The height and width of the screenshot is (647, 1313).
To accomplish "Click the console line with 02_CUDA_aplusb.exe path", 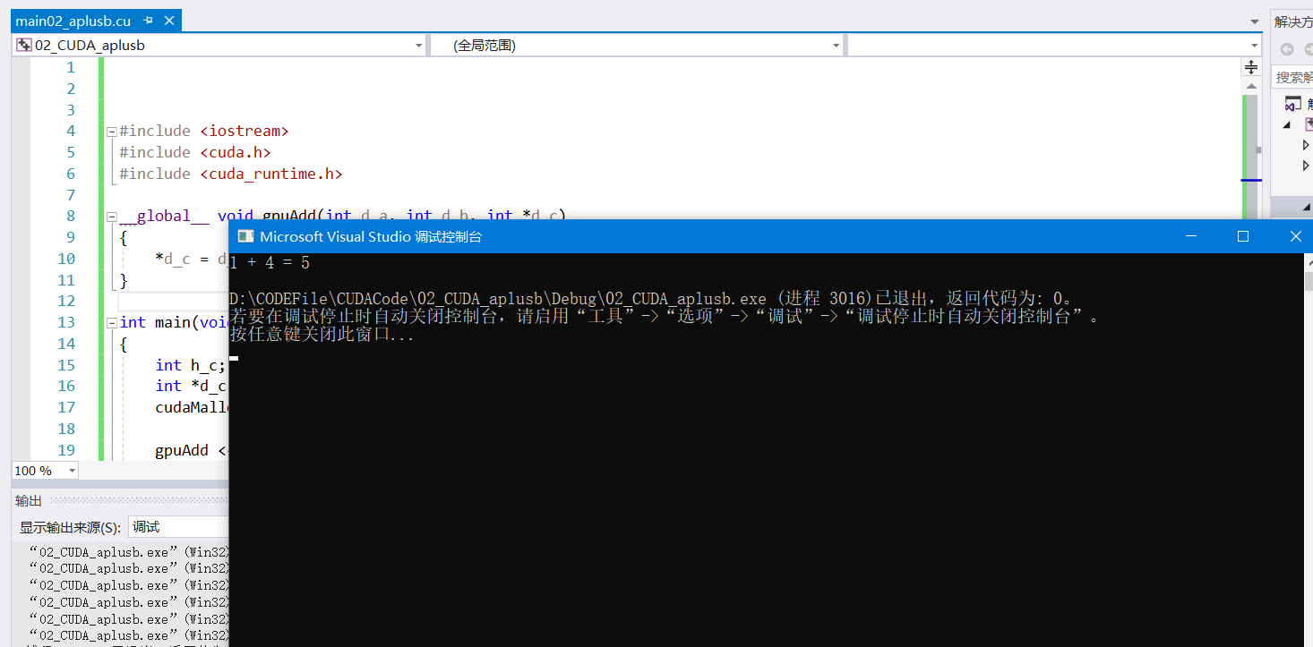I will pos(656,299).
